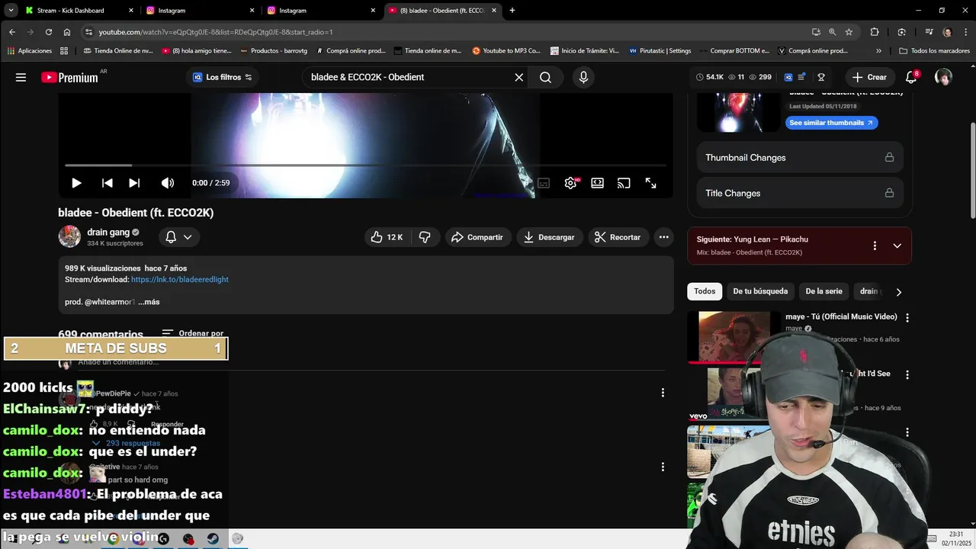Open Ordenar por sort dropdown
The width and height of the screenshot is (976, 549).
click(193, 333)
